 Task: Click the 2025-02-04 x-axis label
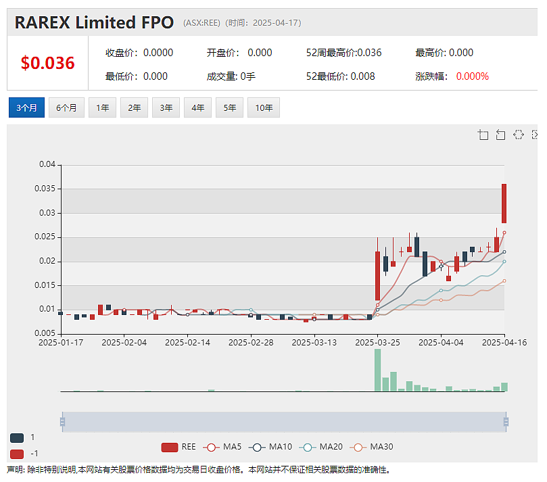[124, 343]
